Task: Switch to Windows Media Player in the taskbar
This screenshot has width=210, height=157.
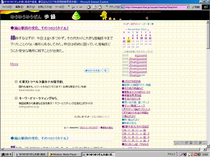Action: point(65,154)
